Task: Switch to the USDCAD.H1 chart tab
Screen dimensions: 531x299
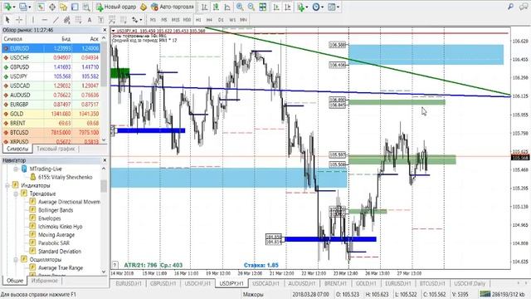Action: point(265,283)
